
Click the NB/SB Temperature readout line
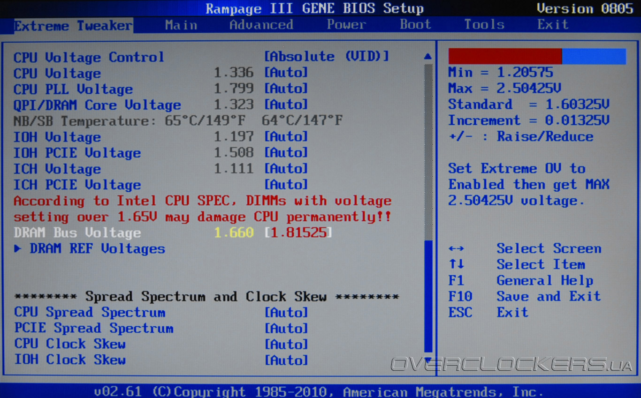178,121
